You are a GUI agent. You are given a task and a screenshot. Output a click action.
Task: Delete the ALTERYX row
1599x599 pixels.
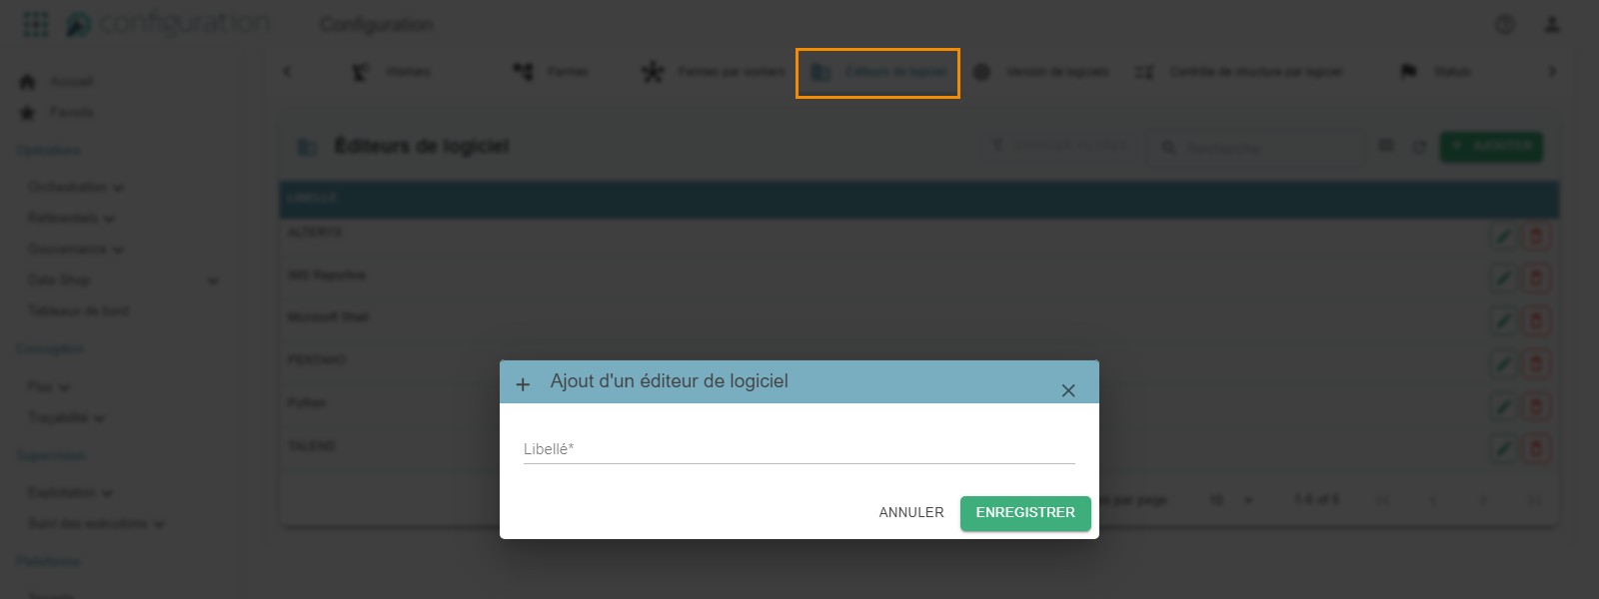click(1536, 237)
